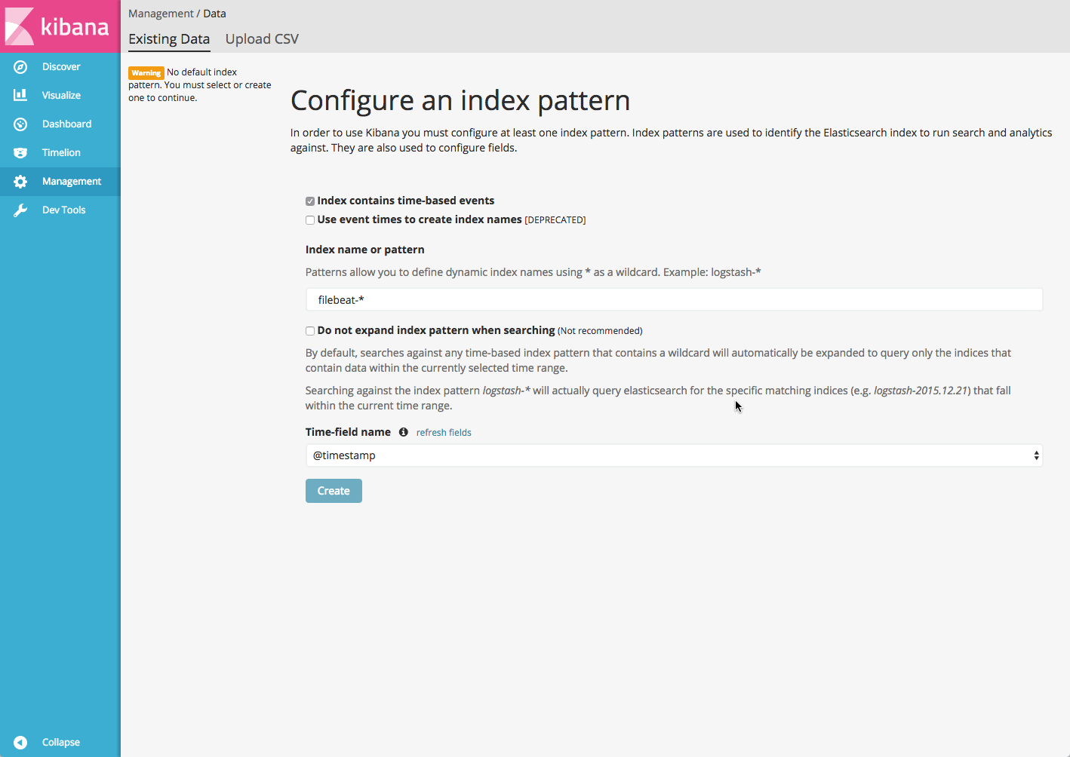The height and width of the screenshot is (757, 1070).
Task: Click the refresh fields link
Action: tap(444, 433)
